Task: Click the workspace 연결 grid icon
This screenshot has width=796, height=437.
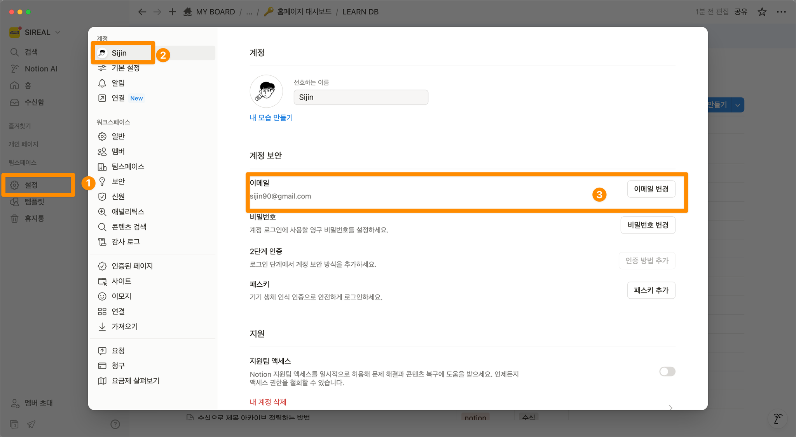Action: tap(102, 312)
